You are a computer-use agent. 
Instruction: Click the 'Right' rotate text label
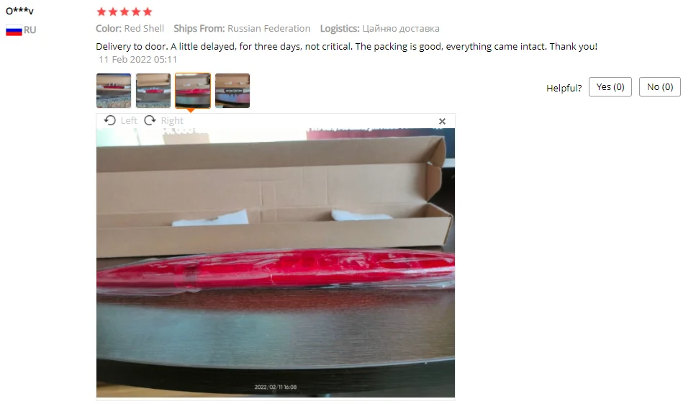(x=172, y=121)
